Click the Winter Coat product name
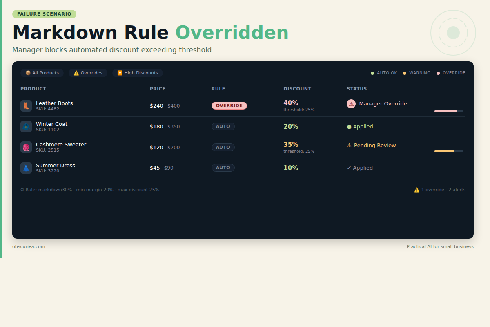 51,124
